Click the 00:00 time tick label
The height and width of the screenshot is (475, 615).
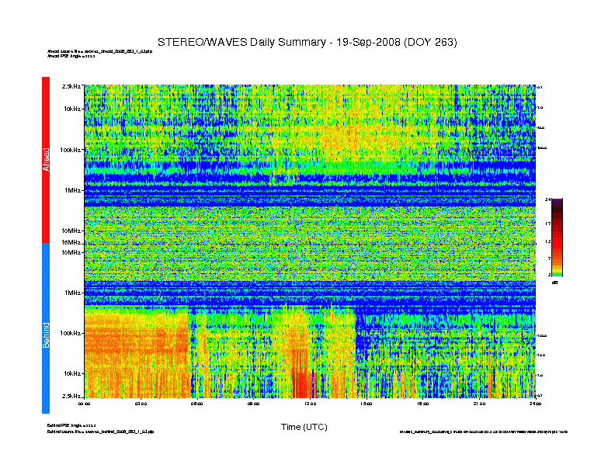click(x=85, y=404)
